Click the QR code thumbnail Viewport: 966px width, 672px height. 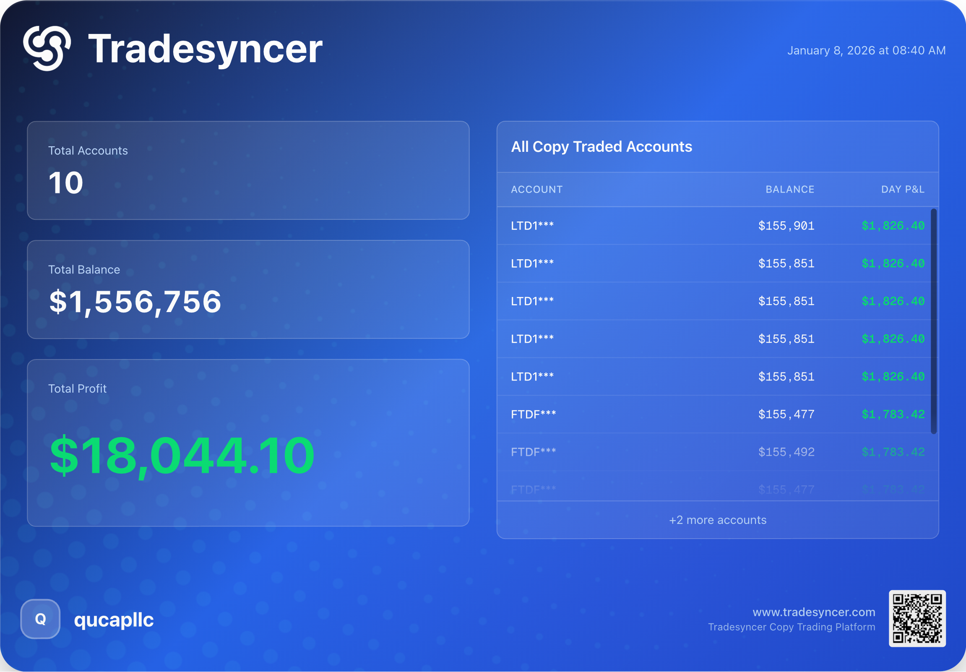tap(917, 618)
